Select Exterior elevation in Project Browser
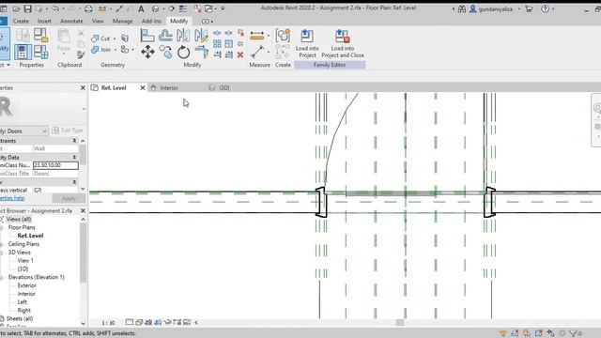The width and height of the screenshot is (601, 338). 27,285
